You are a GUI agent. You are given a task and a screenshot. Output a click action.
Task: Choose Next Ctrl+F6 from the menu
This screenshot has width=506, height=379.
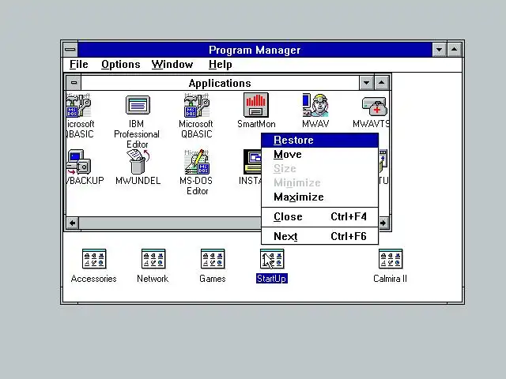point(319,236)
